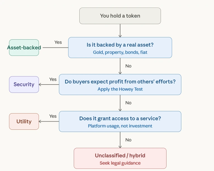Select the green Asset-backed outcome box

[24, 47]
